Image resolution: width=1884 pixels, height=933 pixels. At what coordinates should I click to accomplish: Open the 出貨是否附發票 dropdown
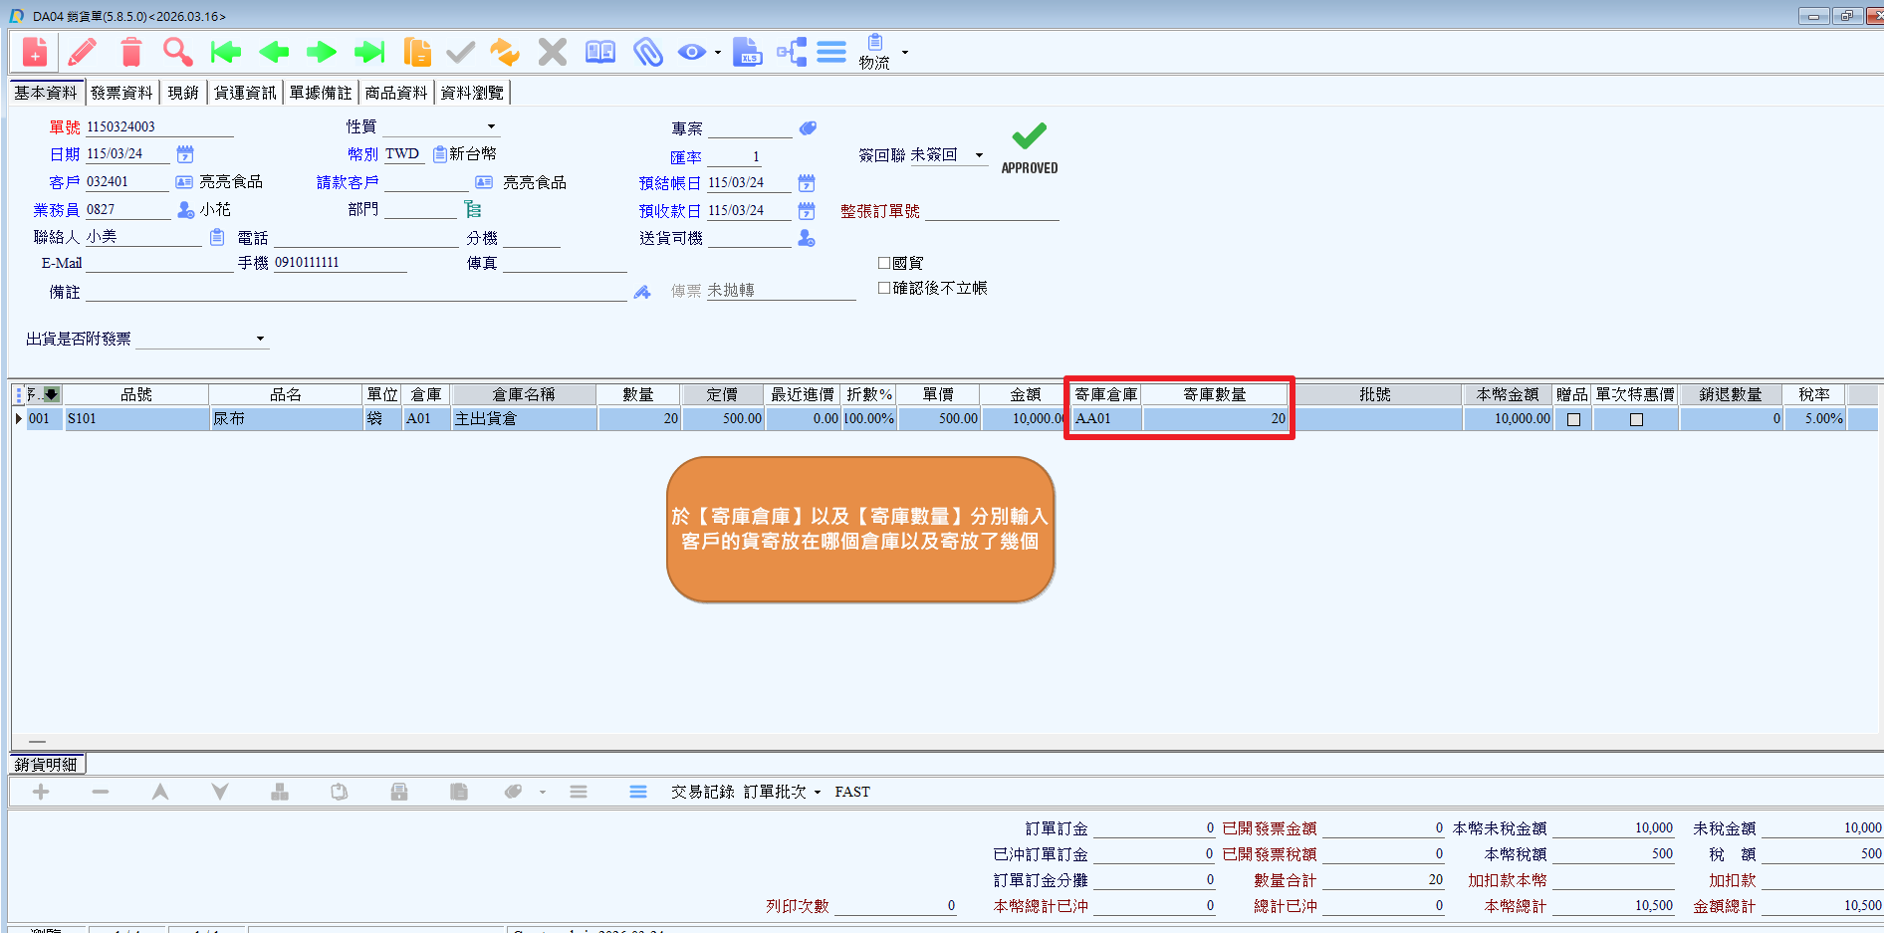pos(260,339)
